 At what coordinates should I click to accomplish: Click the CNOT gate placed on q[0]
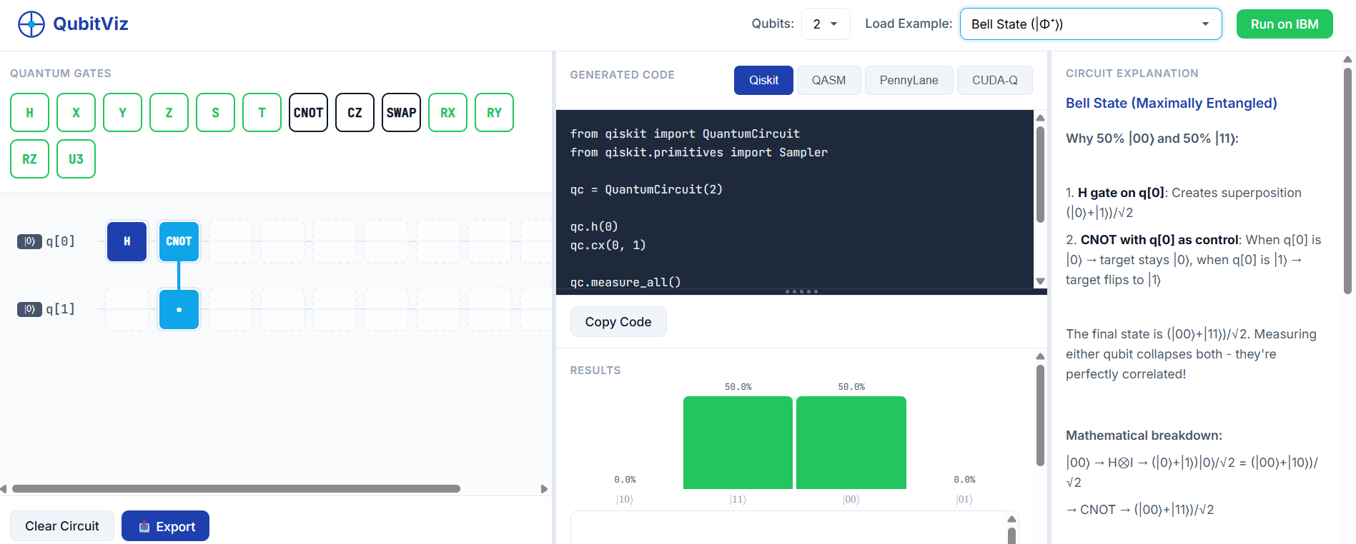[179, 241]
